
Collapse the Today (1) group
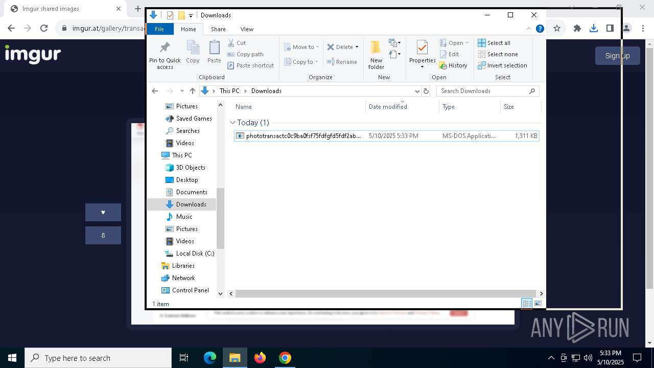[x=232, y=123]
